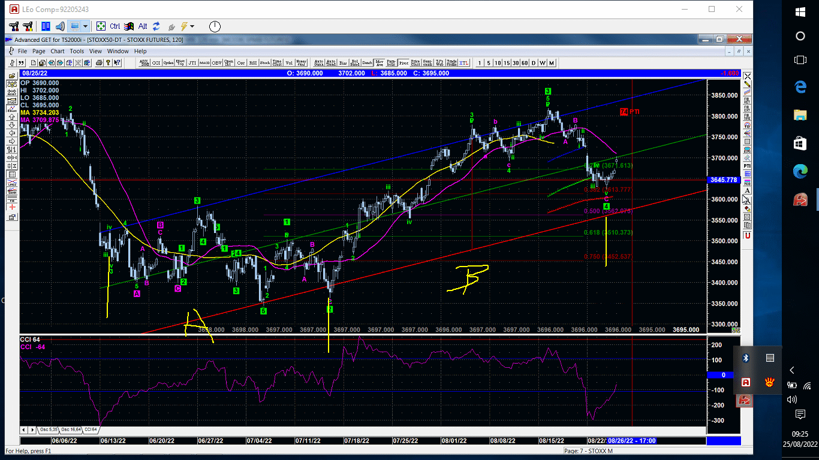Click the XTL study button

(463, 62)
